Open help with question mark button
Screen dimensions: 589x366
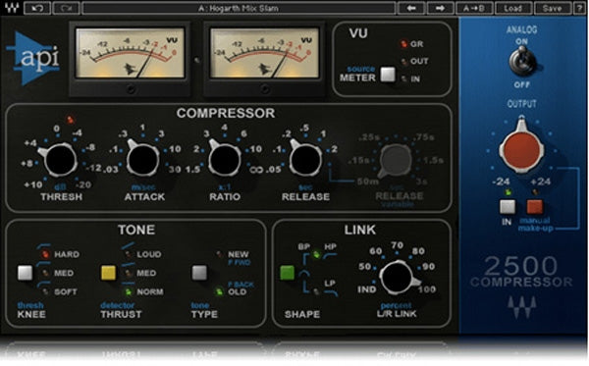click(x=579, y=8)
